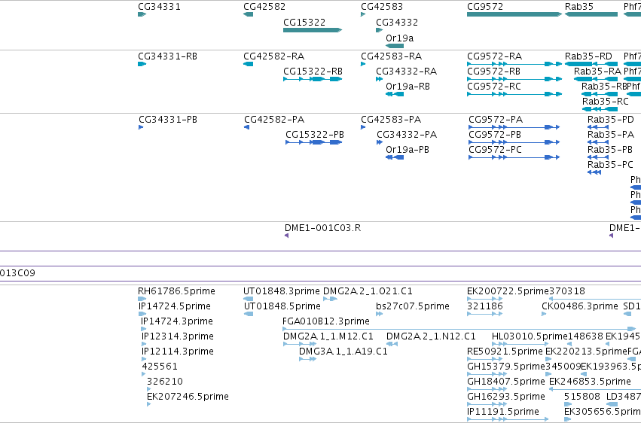Click feature 321186
Viewport: 641px width, 423px height.
[x=485, y=306]
